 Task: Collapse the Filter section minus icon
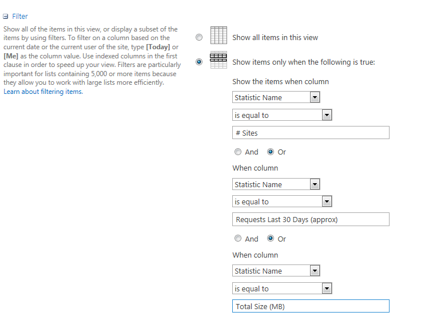coord(6,17)
